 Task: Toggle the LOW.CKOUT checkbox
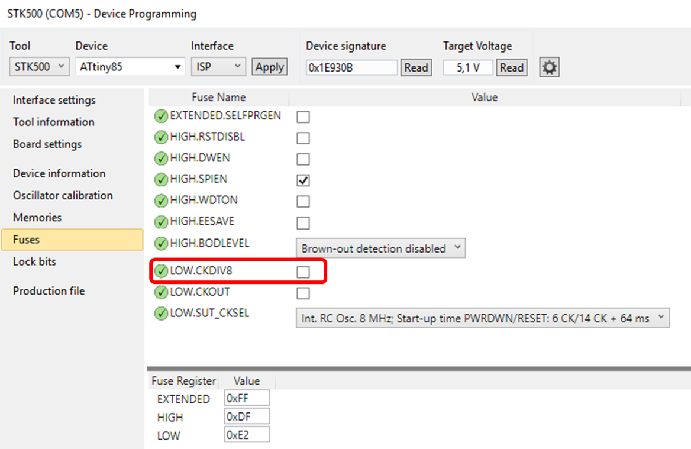(x=303, y=293)
